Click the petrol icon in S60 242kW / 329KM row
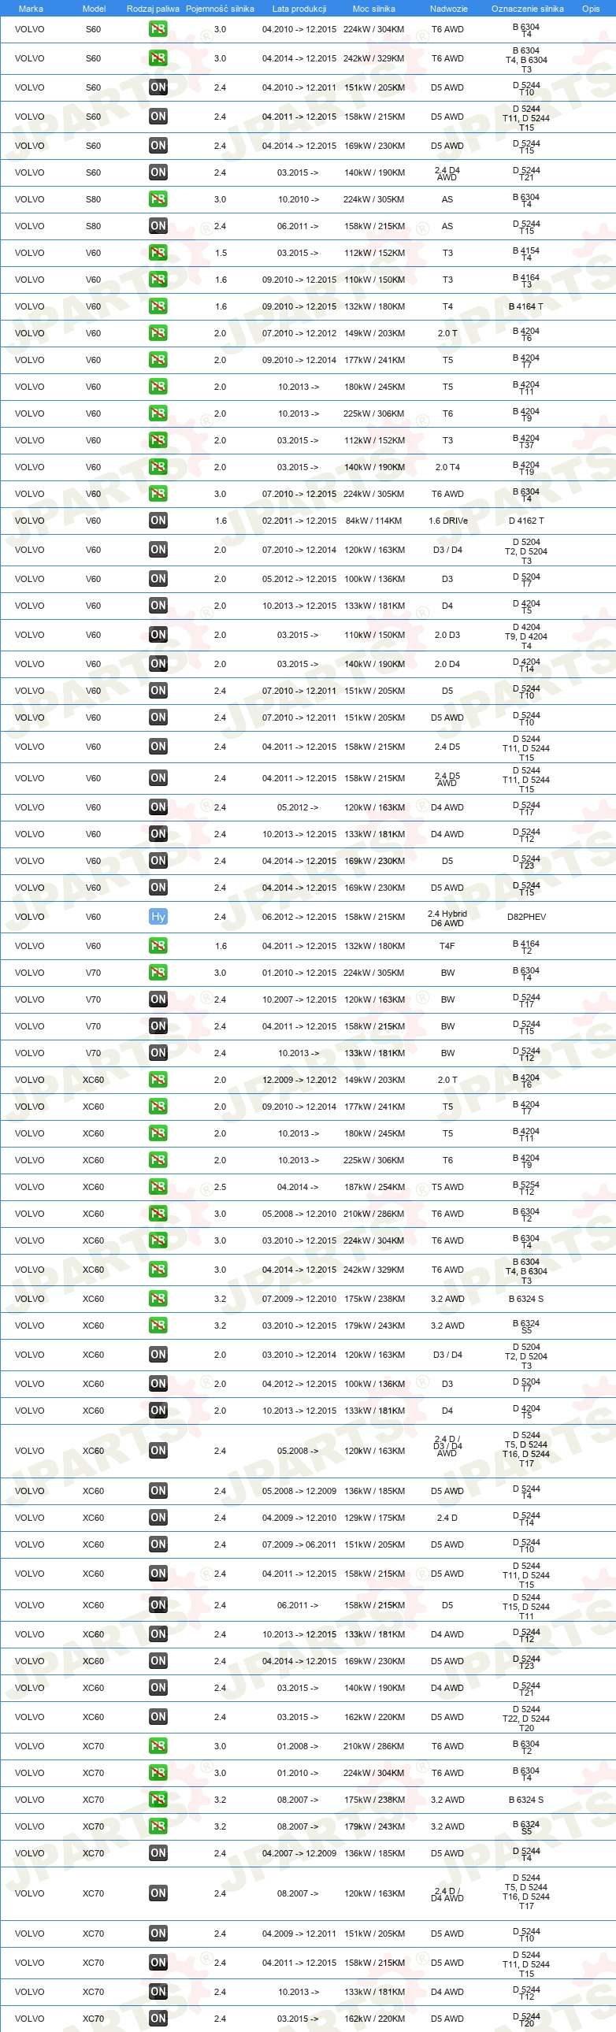616x2032 pixels. 158,58
